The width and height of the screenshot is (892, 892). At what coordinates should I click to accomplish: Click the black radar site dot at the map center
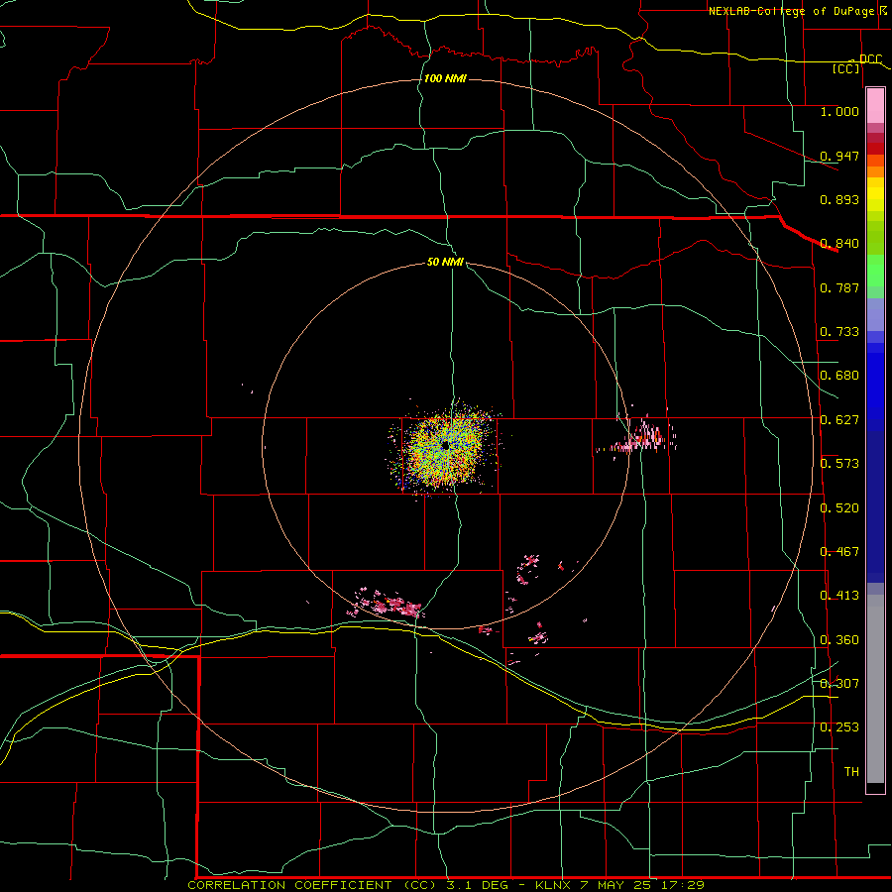click(445, 445)
